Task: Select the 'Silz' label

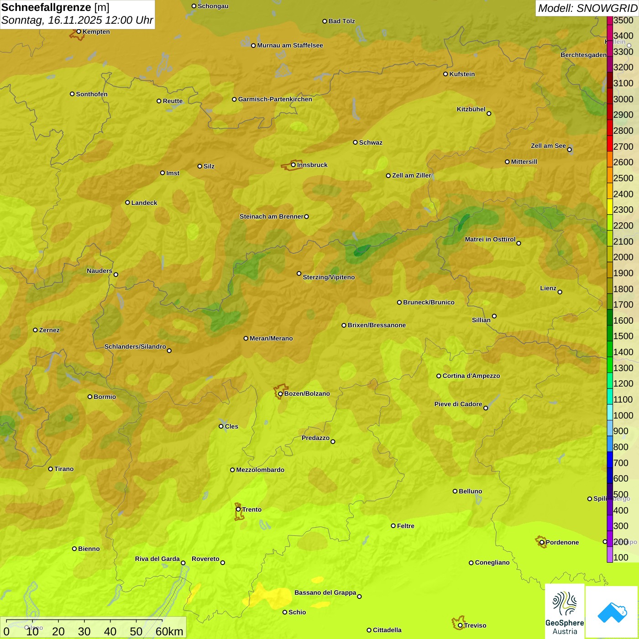Action: point(209,166)
